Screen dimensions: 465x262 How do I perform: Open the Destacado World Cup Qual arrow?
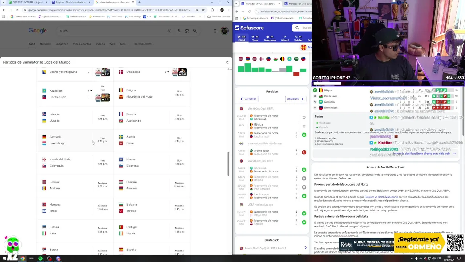coord(305,248)
